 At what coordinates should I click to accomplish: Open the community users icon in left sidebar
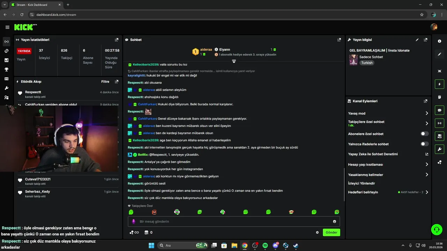(x=6, y=98)
